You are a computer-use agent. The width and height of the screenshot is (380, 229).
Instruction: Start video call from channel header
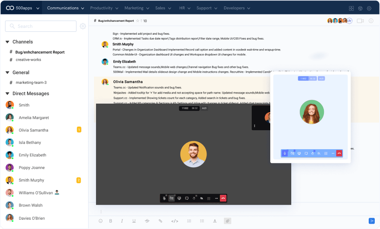(x=360, y=21)
